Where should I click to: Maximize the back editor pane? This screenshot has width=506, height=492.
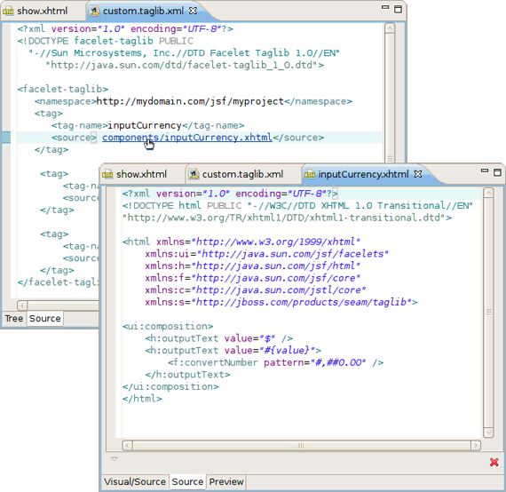click(x=399, y=9)
